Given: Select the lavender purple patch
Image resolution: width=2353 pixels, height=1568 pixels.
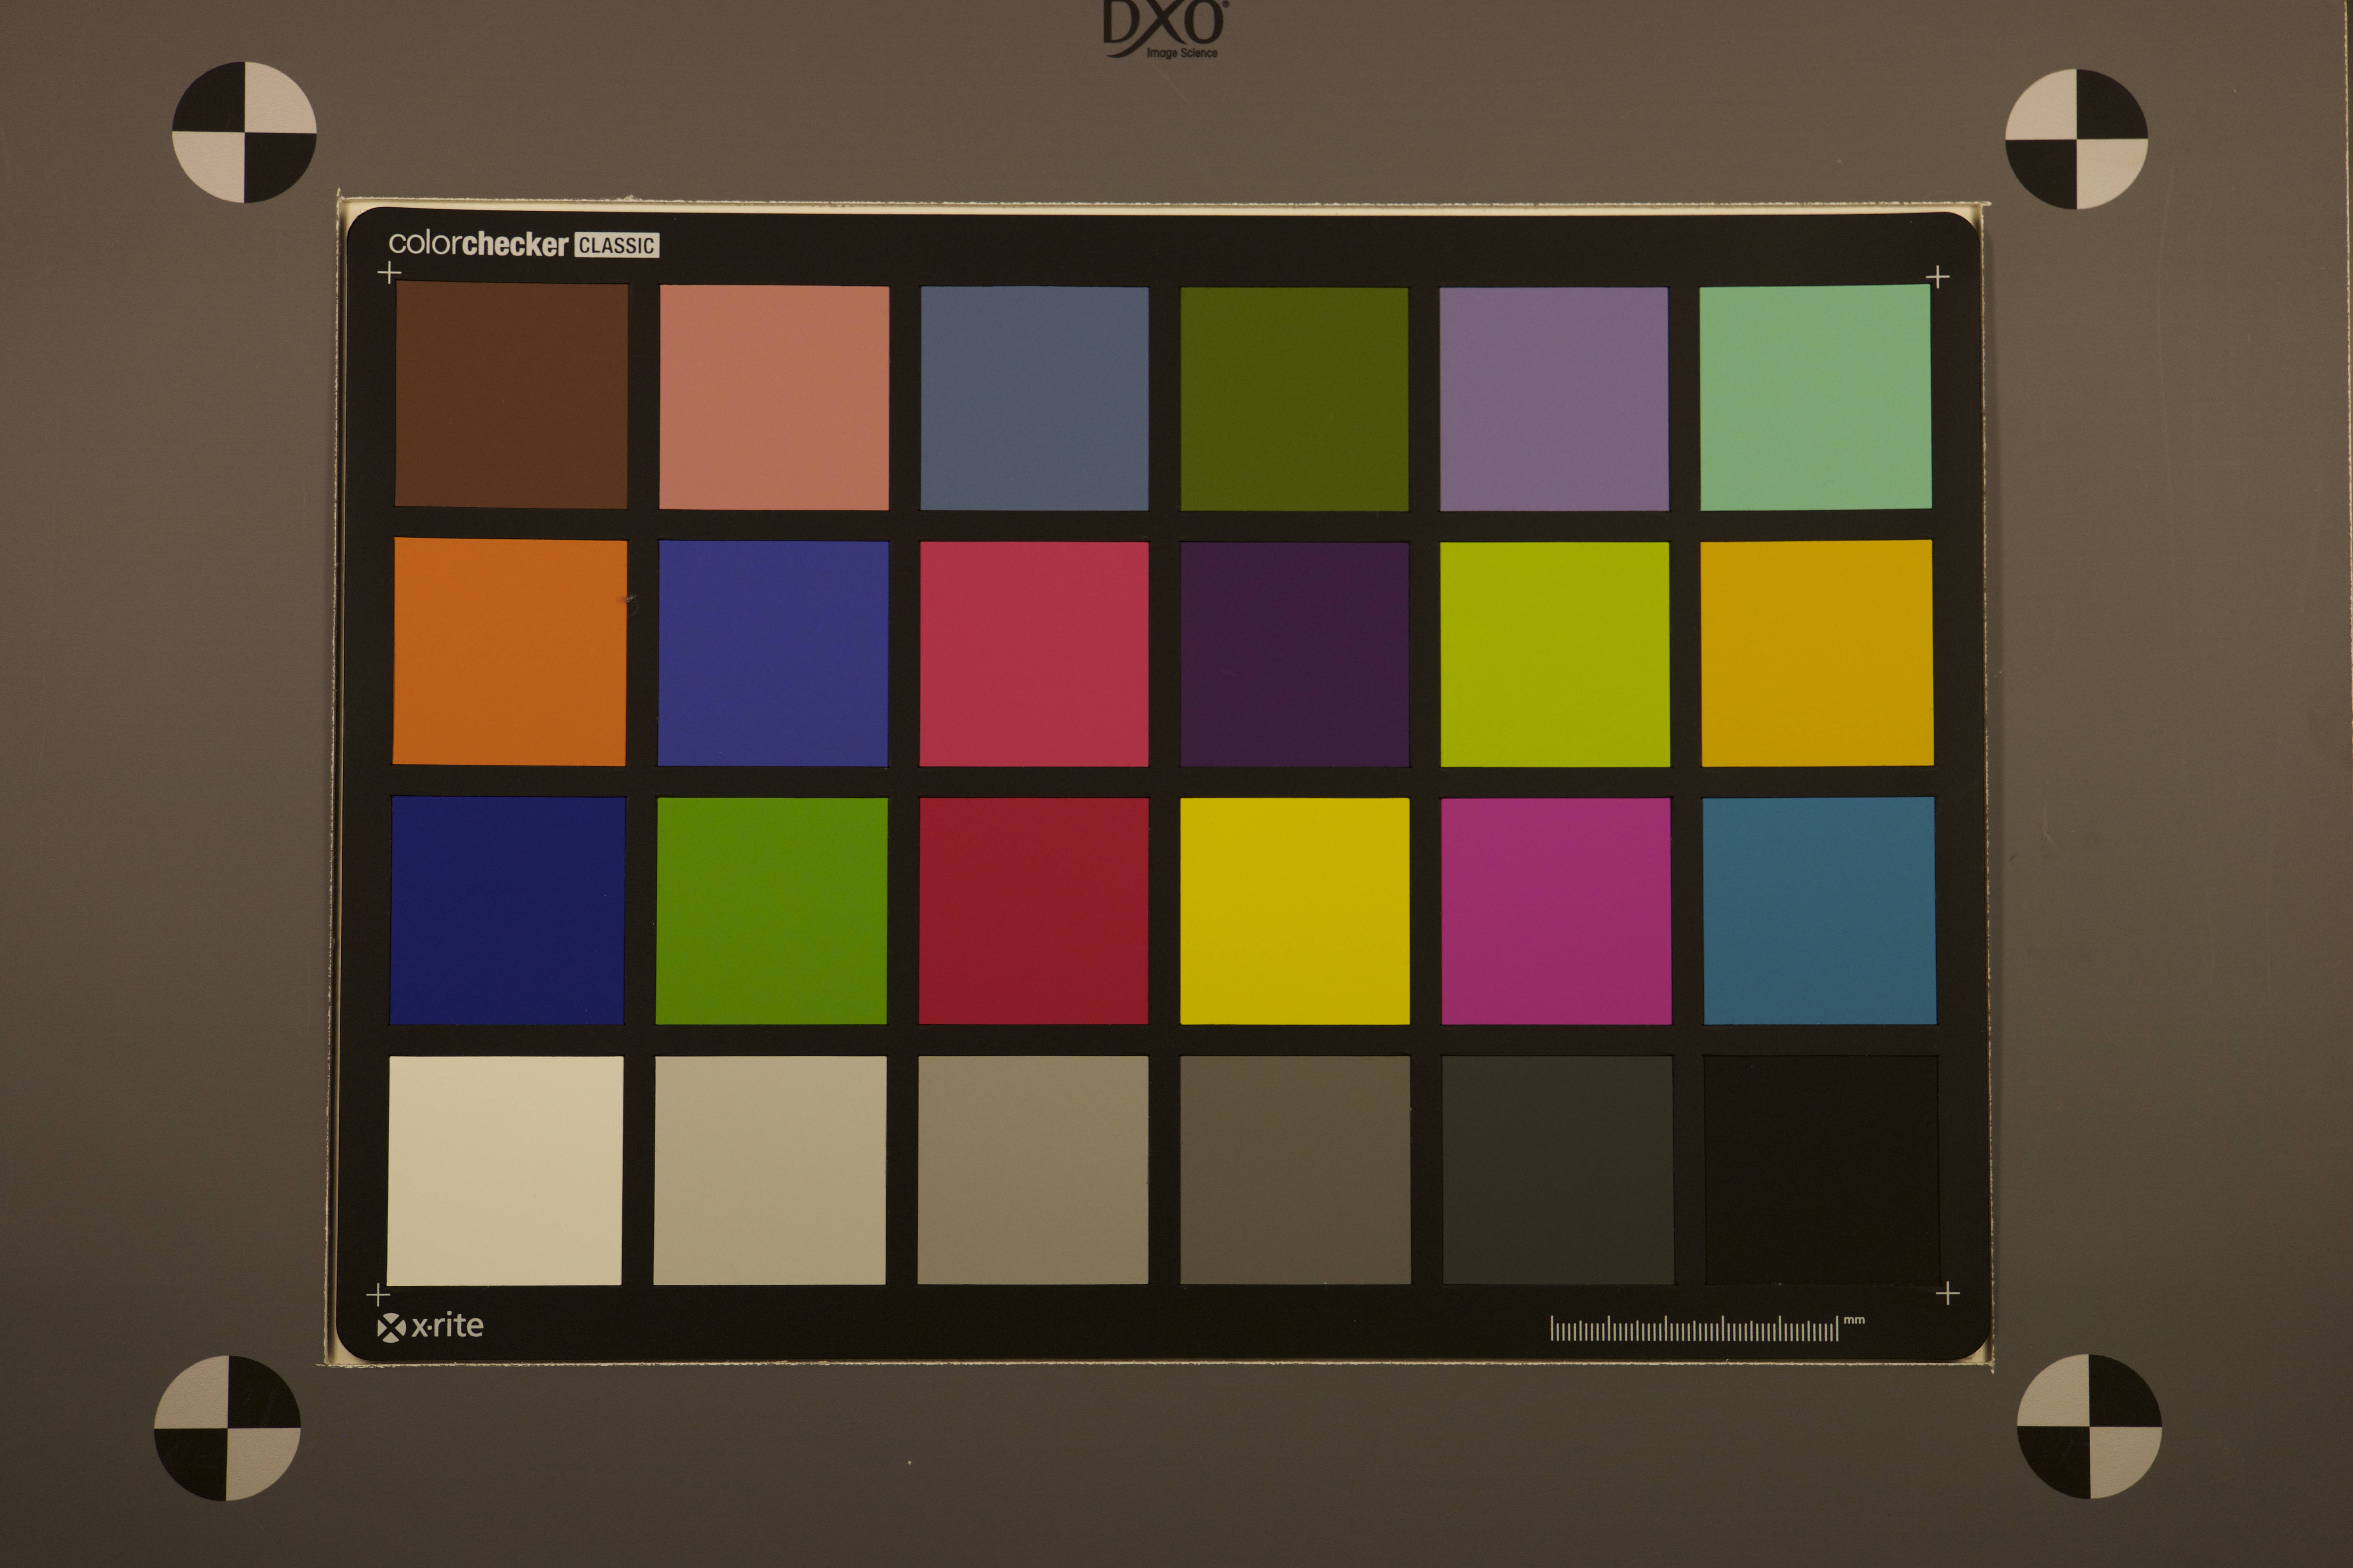Looking at the screenshot, I should pyautogui.click(x=1554, y=399).
